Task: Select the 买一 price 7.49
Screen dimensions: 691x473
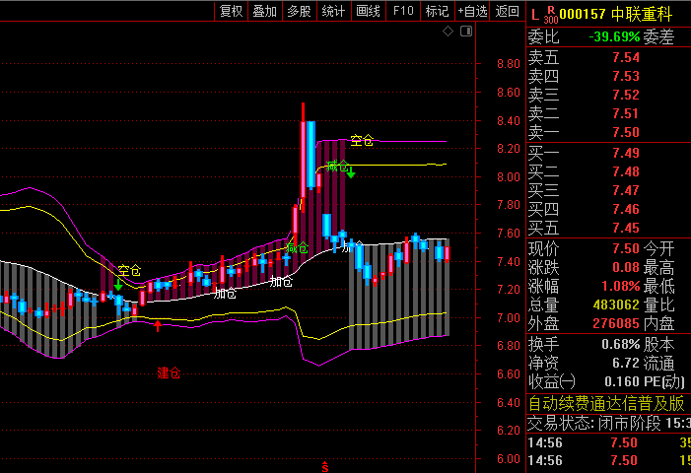Action: coord(626,153)
